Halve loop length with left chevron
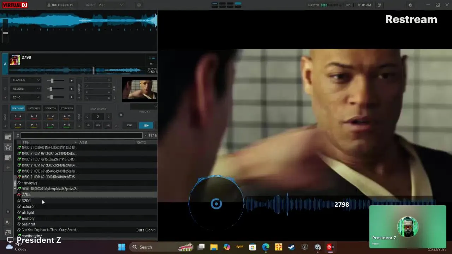Viewport: 452px width, 254px height. (87, 117)
